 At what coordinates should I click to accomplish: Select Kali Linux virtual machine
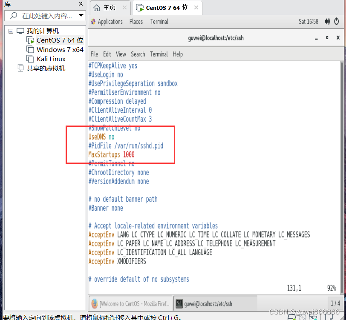pyautogui.click(x=51, y=59)
